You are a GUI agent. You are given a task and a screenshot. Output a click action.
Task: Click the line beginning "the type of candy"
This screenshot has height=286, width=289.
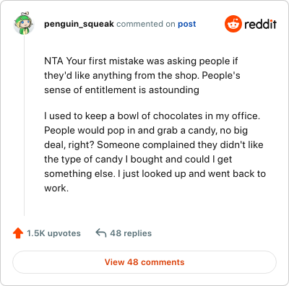tap(138, 160)
